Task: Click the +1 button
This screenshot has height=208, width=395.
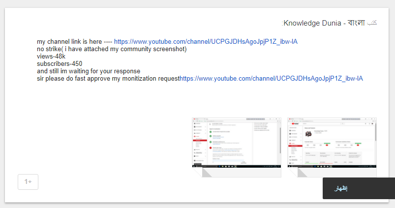Action: 28,182
